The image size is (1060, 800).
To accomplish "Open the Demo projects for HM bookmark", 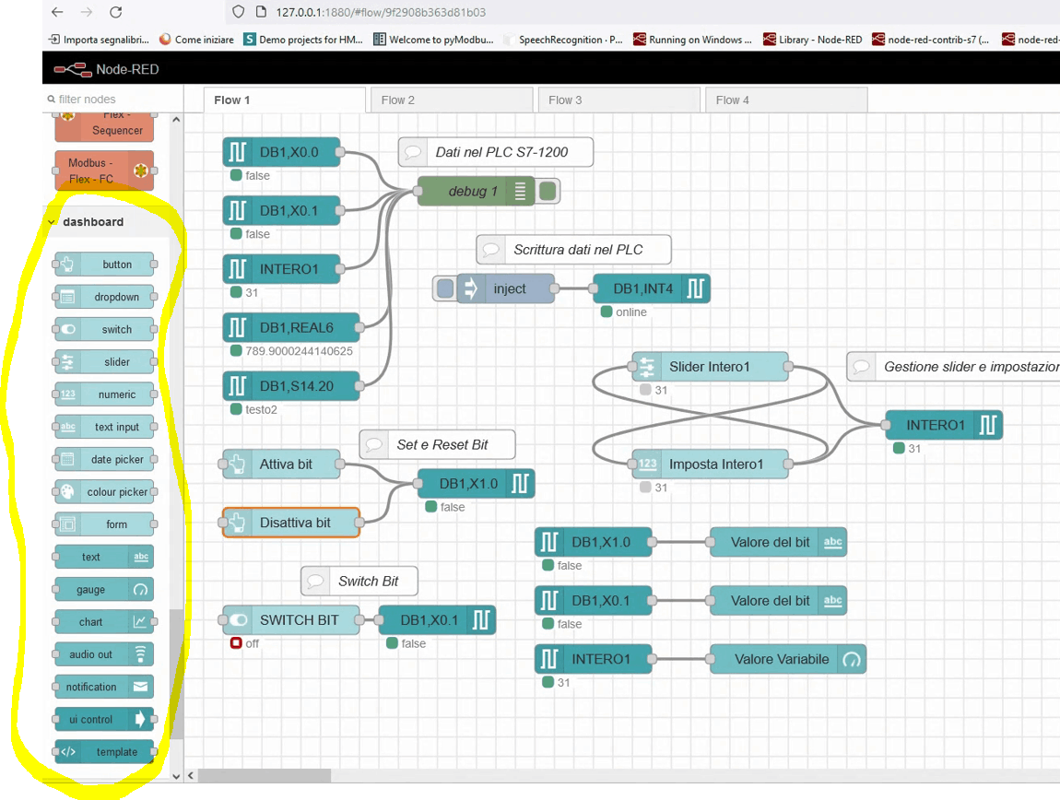I will click(x=303, y=40).
